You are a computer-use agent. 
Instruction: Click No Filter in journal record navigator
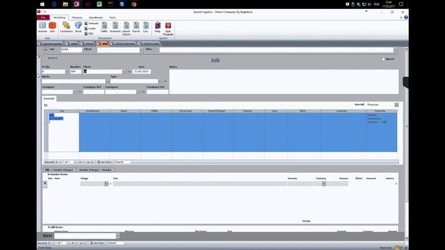pyautogui.click(x=105, y=162)
